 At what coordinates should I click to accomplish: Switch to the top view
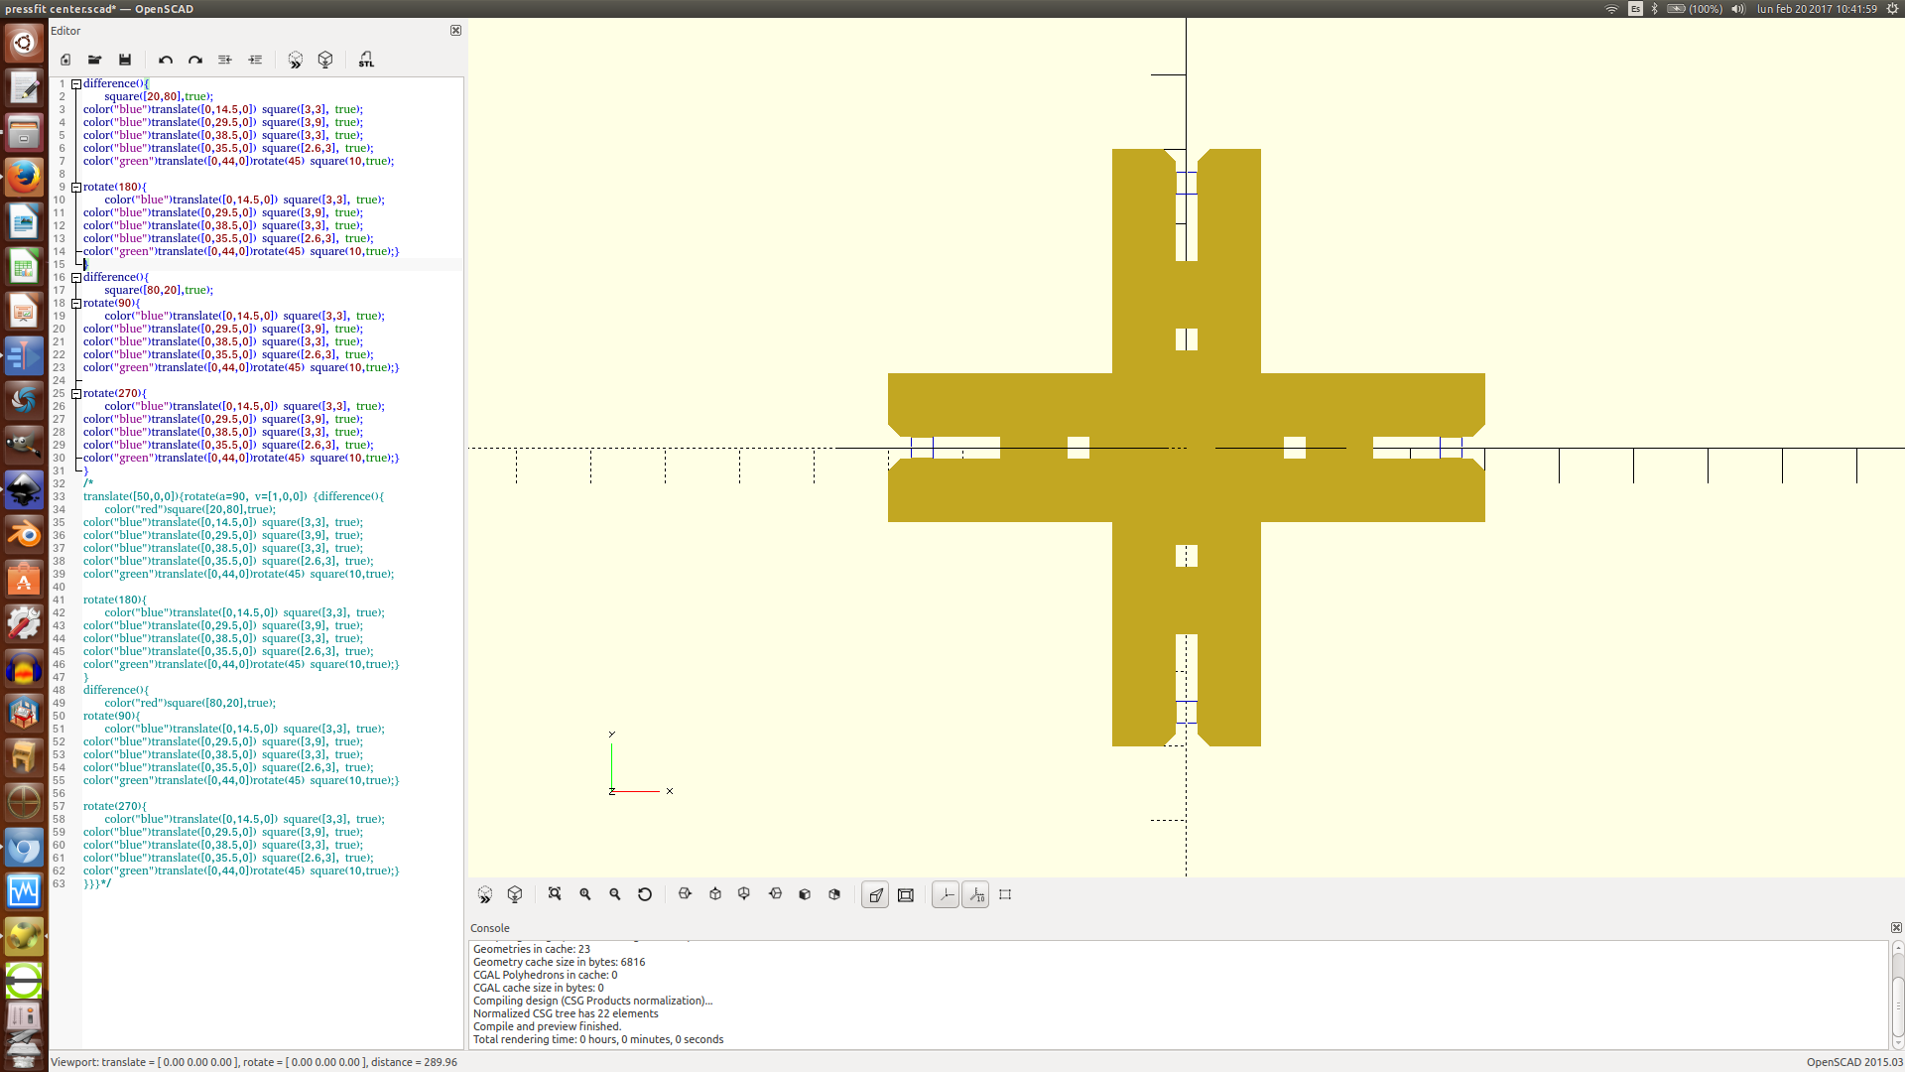click(715, 894)
